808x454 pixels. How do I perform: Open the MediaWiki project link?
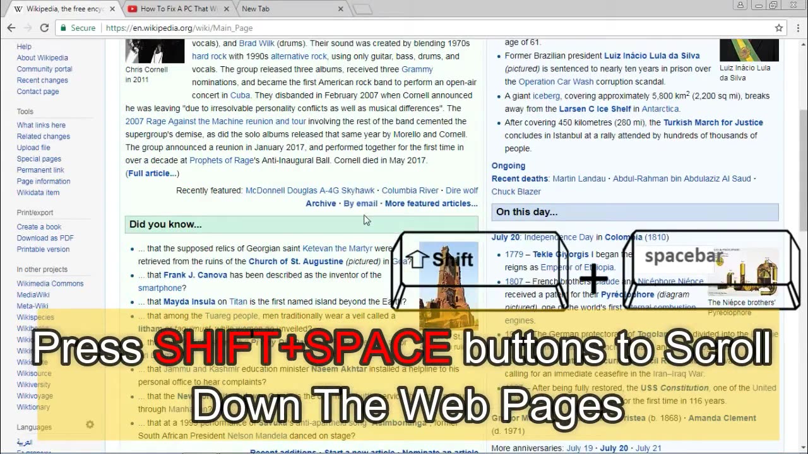tap(33, 295)
